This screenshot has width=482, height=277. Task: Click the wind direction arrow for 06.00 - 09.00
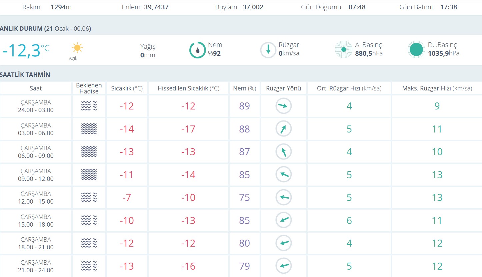(x=283, y=152)
